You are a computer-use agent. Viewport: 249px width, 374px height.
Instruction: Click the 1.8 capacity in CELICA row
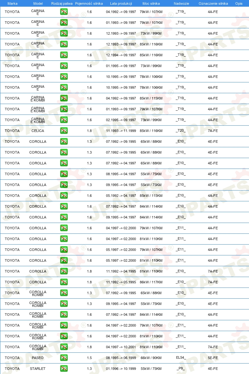tap(89, 131)
